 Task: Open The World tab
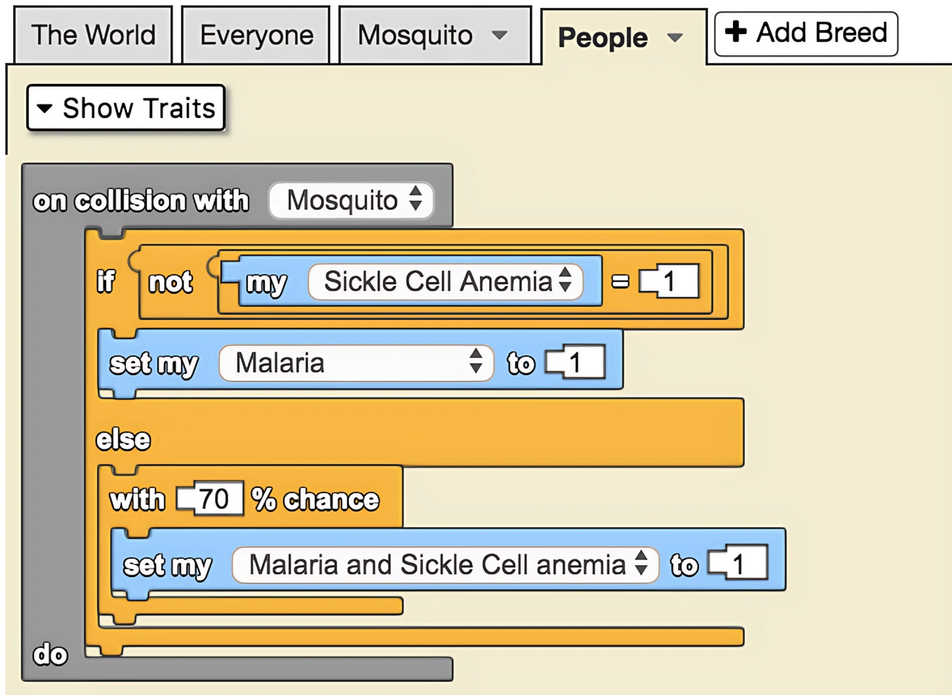coord(93,35)
